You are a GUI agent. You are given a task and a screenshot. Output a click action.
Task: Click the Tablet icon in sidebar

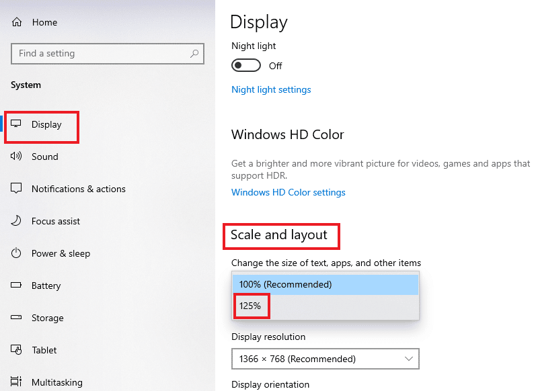click(17, 350)
